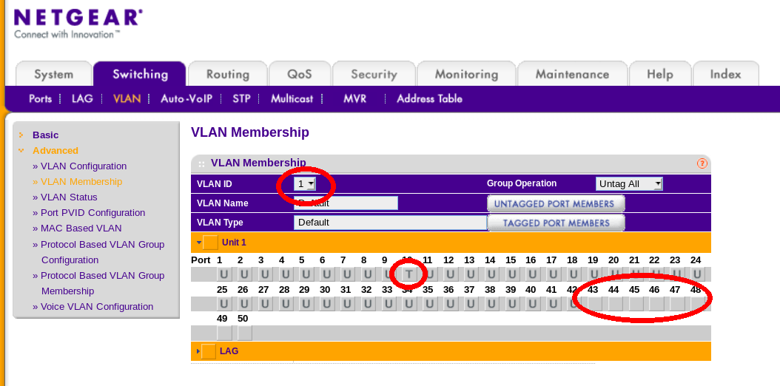Expand the Basic sidebar section
The image size is (780, 386).
21,135
